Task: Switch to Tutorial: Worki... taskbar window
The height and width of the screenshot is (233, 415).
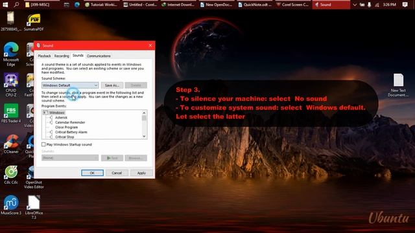Action: 101,5
